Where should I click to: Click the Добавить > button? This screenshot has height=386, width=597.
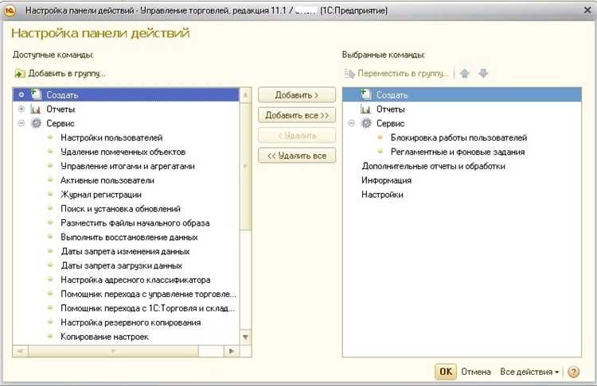coord(297,95)
